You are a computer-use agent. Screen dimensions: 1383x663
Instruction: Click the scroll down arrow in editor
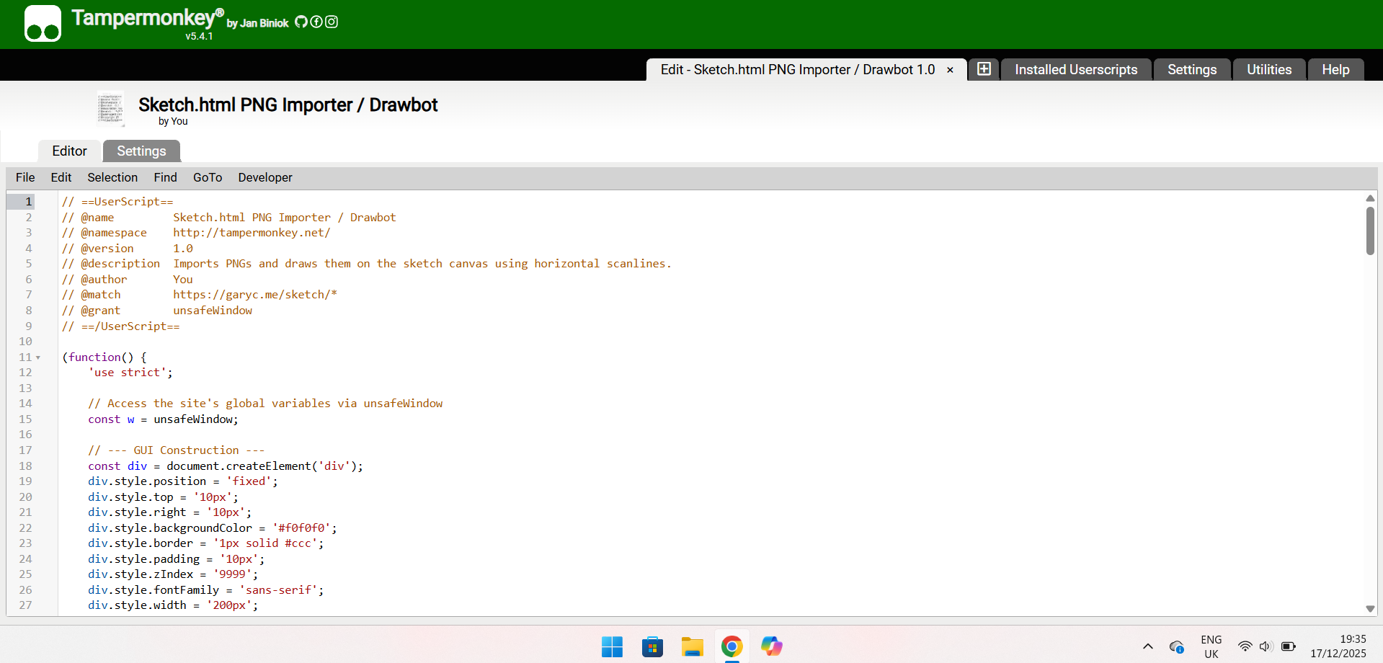click(x=1370, y=609)
